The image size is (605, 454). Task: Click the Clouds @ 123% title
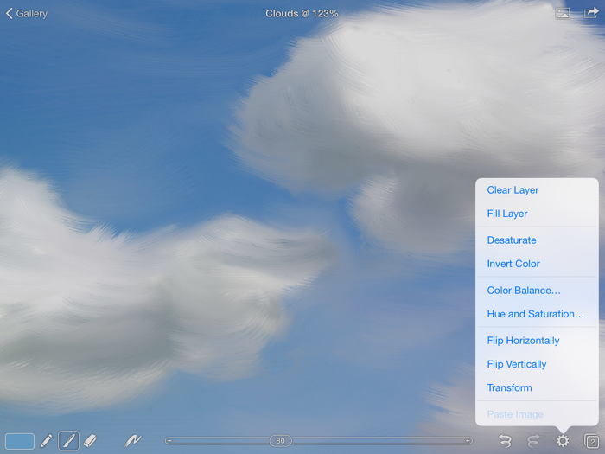(302, 14)
